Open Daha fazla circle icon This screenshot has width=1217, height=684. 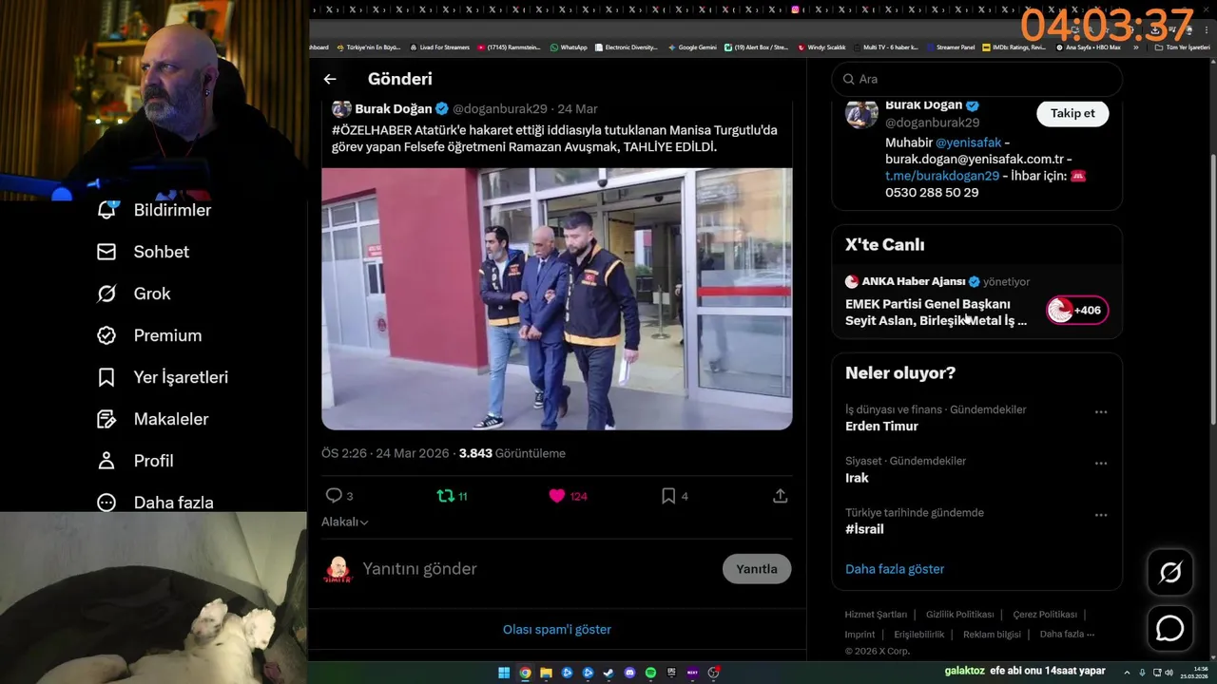tap(106, 503)
